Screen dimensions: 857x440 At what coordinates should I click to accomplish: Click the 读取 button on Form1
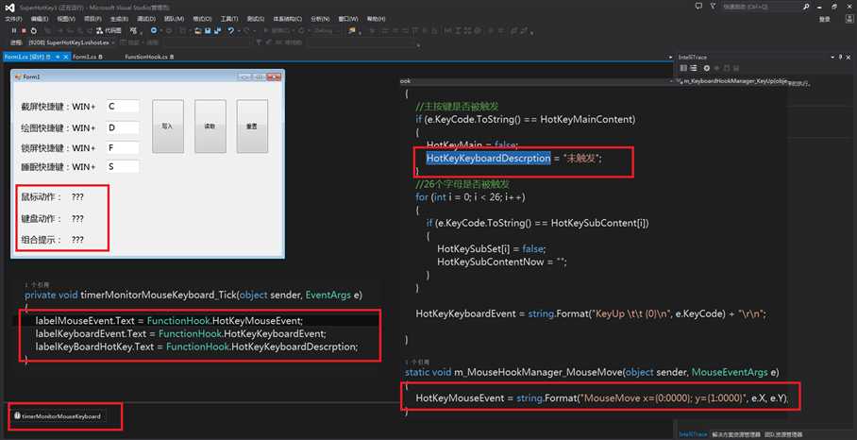(210, 127)
